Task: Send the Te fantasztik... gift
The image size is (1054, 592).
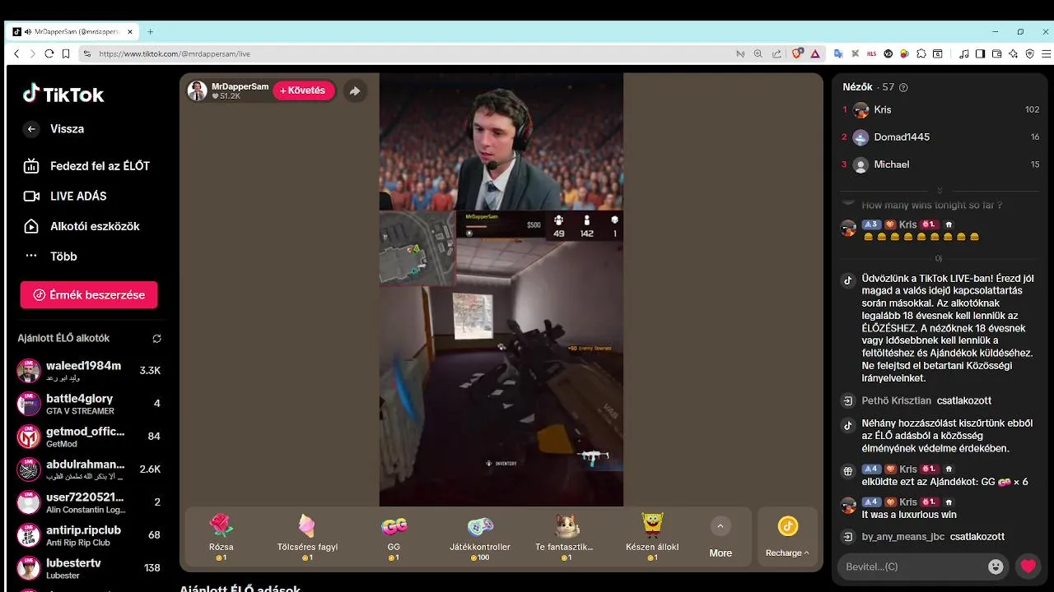Action: [566, 535]
